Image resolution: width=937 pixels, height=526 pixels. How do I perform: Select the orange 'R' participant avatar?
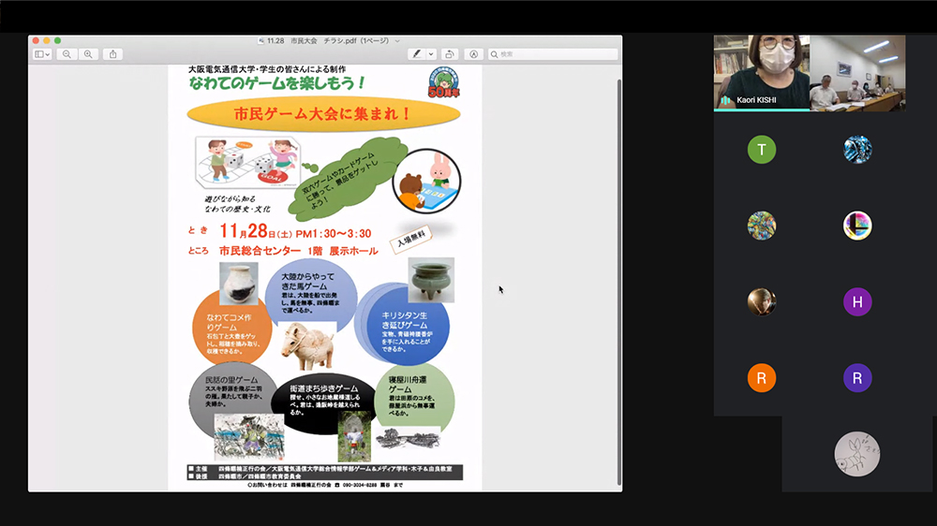click(x=761, y=378)
